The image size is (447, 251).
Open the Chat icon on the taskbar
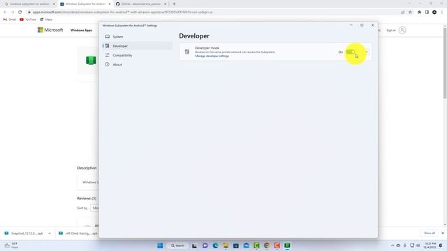[x=205, y=245]
